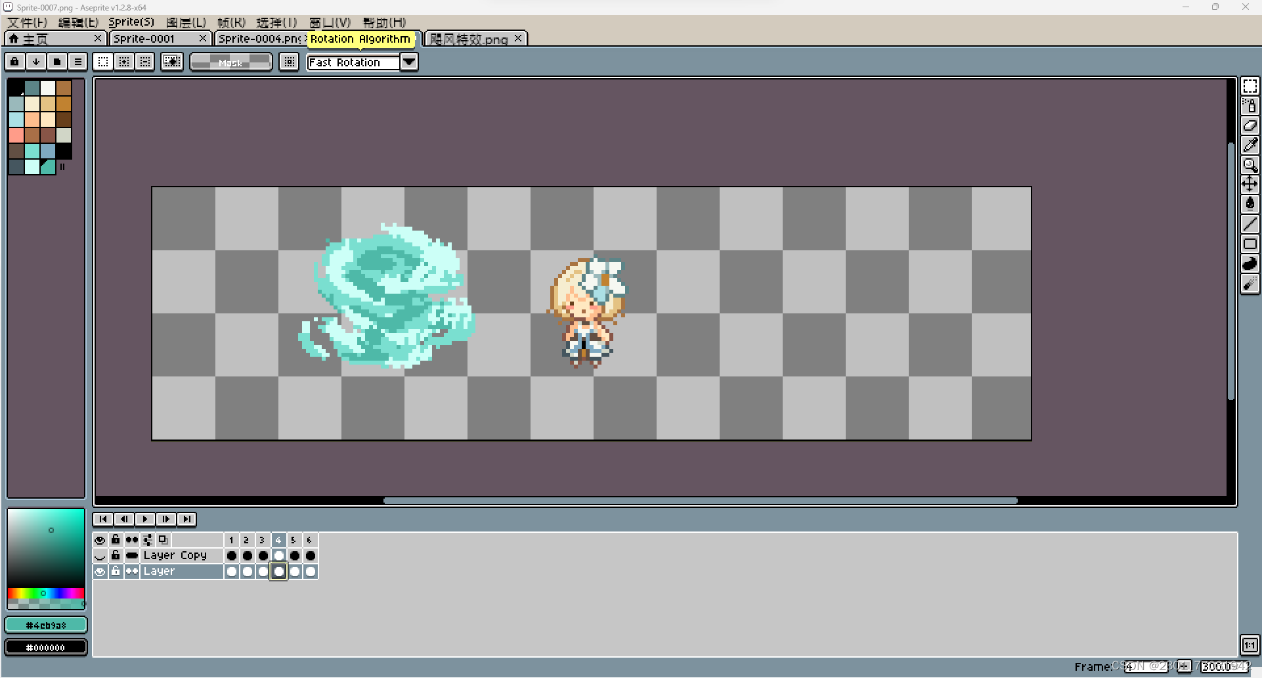Lock the Layer Copy layer
The height and width of the screenshot is (678, 1262).
pos(116,556)
